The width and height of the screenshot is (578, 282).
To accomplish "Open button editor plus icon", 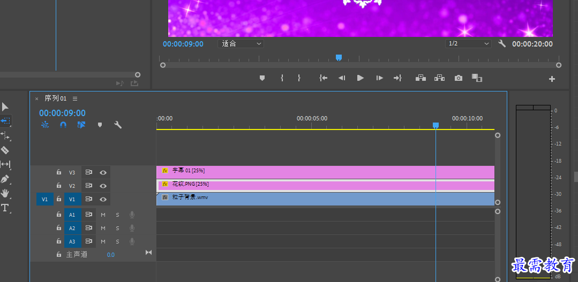I will pyautogui.click(x=552, y=79).
